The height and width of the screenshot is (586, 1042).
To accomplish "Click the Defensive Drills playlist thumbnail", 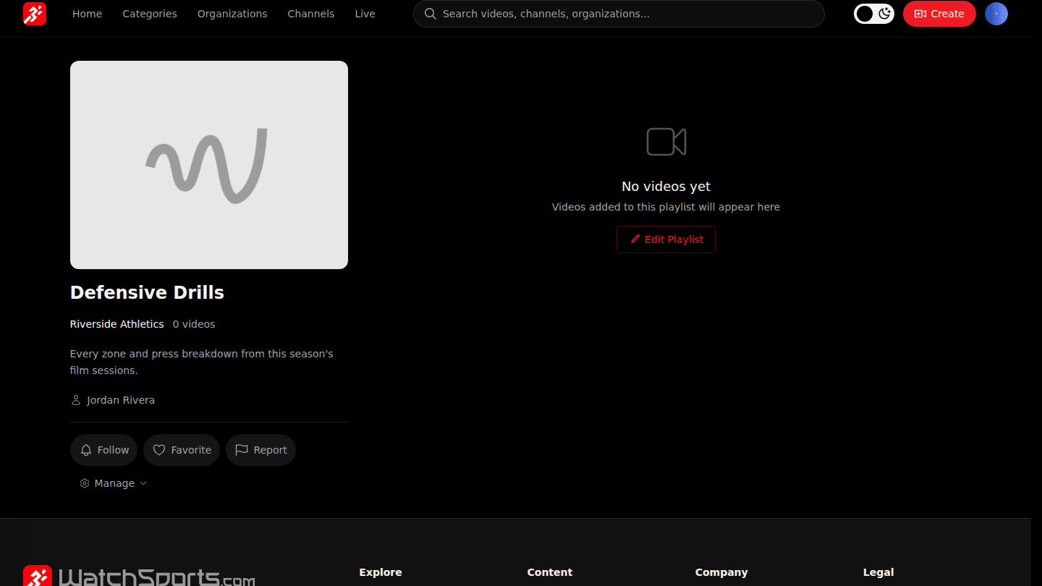I will coord(209,165).
